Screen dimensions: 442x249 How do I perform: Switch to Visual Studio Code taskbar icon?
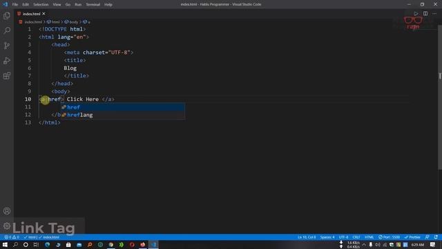[x=153, y=244]
